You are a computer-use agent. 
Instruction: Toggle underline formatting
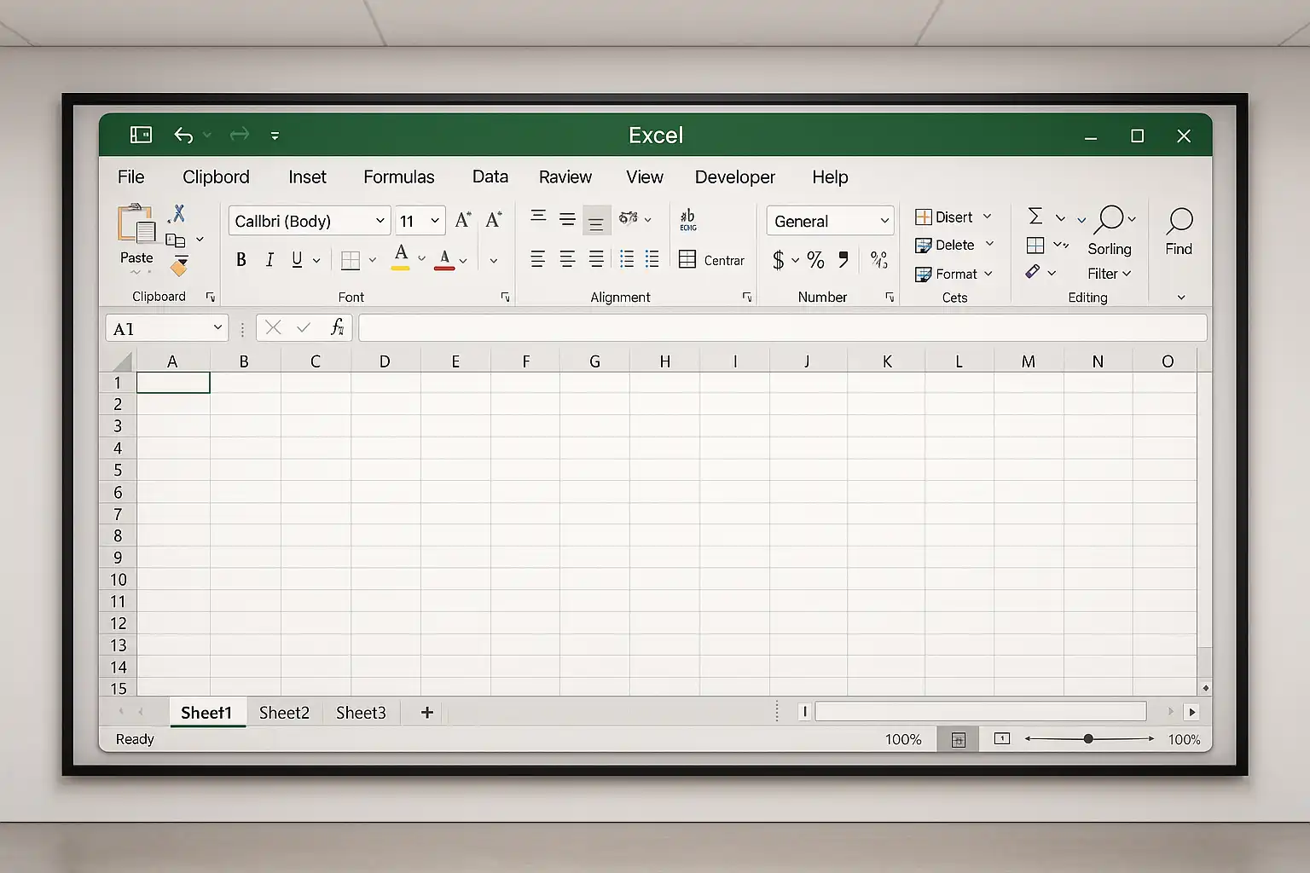click(x=297, y=260)
